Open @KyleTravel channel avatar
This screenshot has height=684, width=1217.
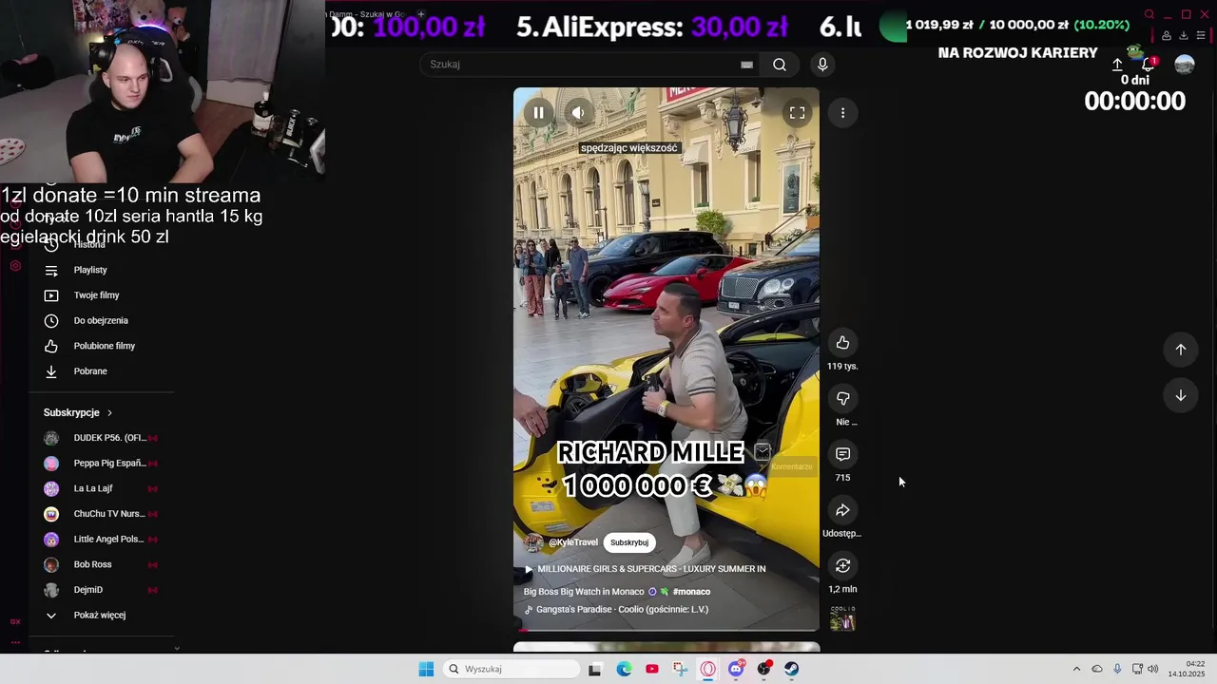534,542
